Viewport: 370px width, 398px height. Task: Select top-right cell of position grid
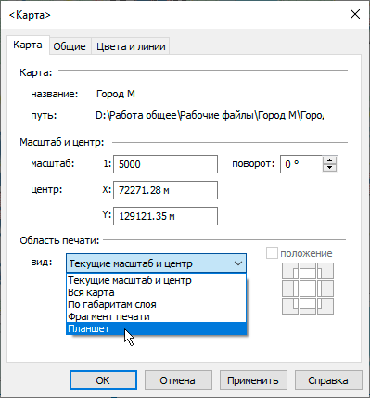(x=325, y=271)
